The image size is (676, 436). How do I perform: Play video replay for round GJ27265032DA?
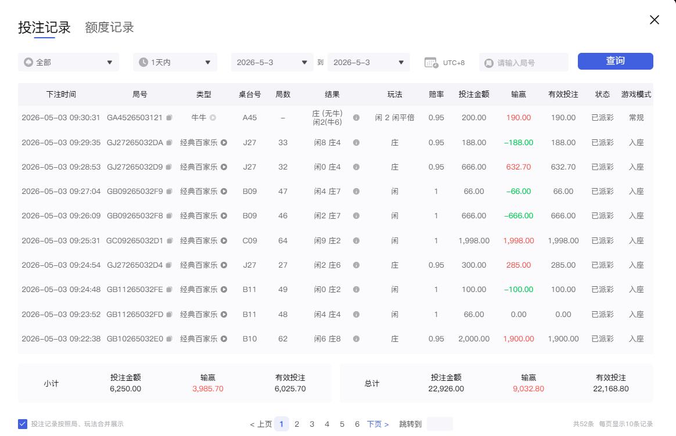tap(224, 143)
